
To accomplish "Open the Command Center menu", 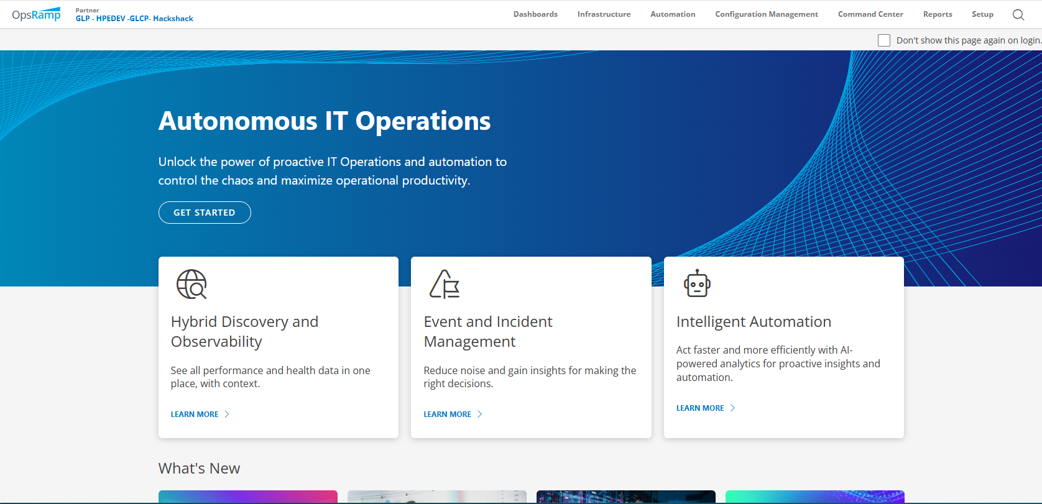I will [870, 14].
